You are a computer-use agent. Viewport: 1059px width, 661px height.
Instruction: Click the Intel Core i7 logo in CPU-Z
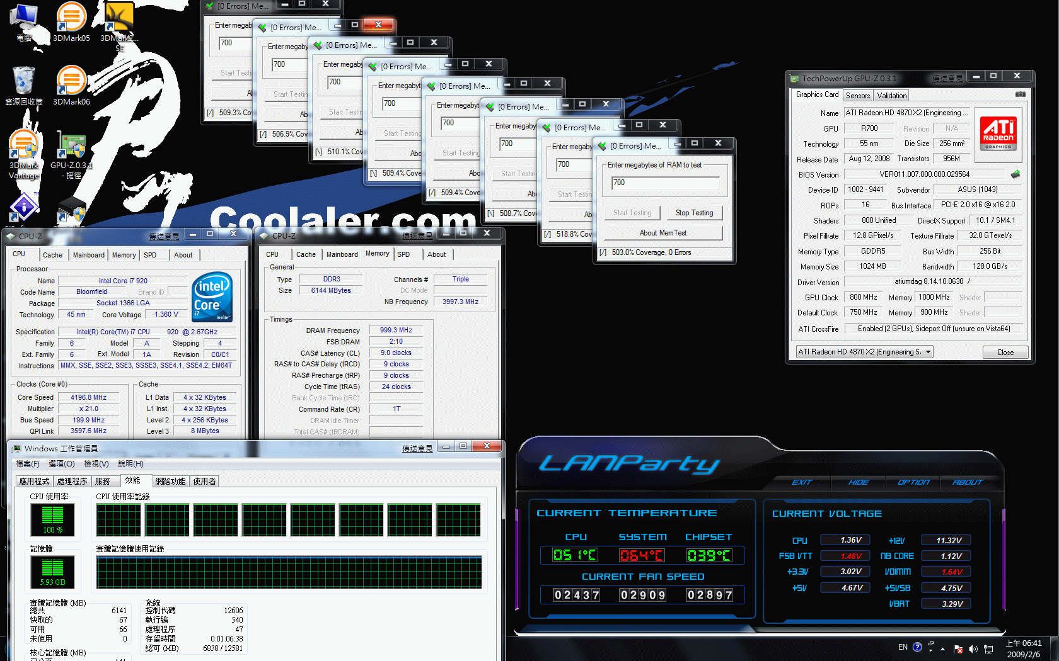(x=212, y=296)
